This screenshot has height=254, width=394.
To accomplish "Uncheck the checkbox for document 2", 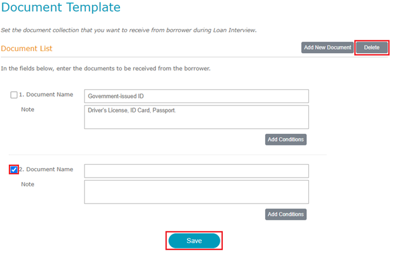I will tap(14, 169).
